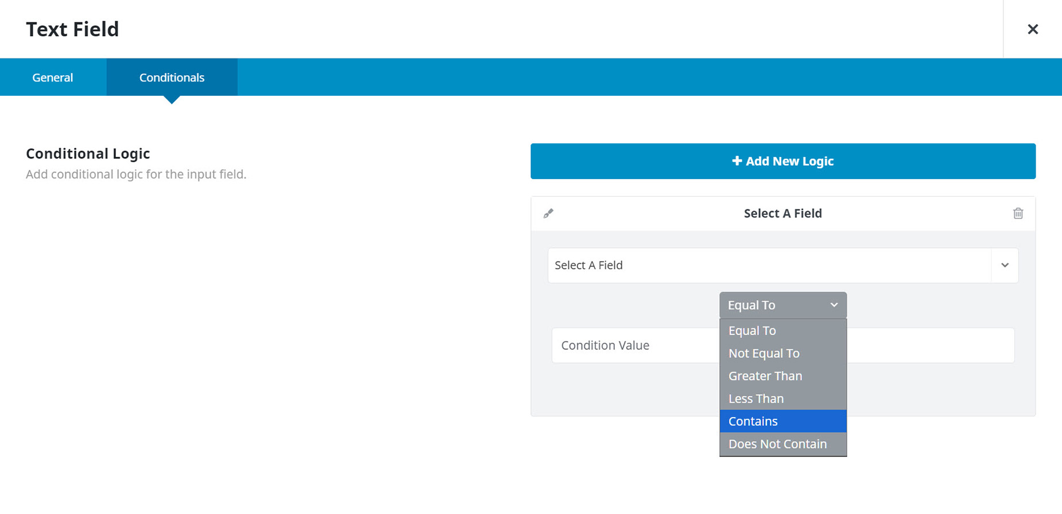Pick Not Equal To from the operator list
This screenshot has width=1062, height=514.
(763, 353)
